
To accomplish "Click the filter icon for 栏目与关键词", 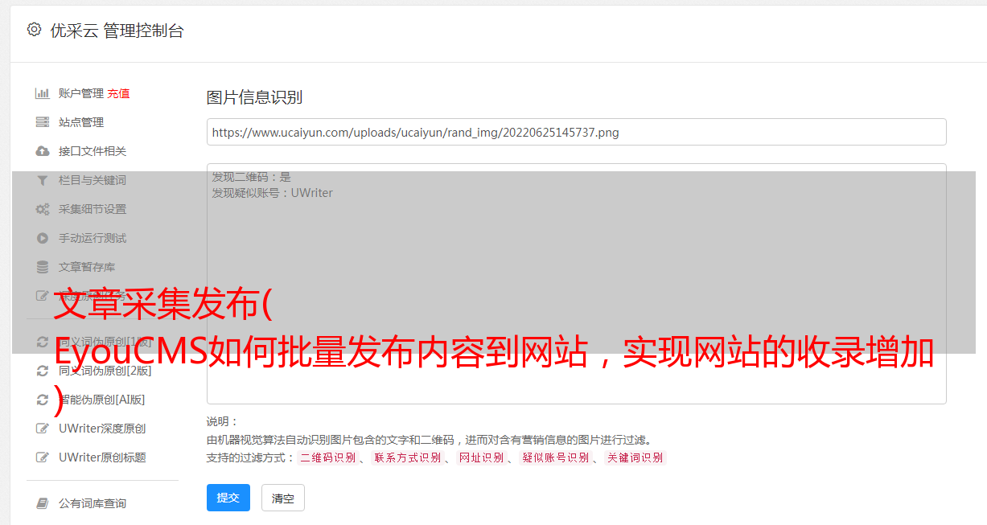I will coord(43,180).
